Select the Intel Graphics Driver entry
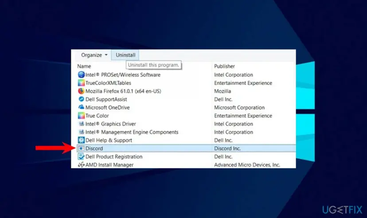Screen dimensions: 367x218 (110, 124)
